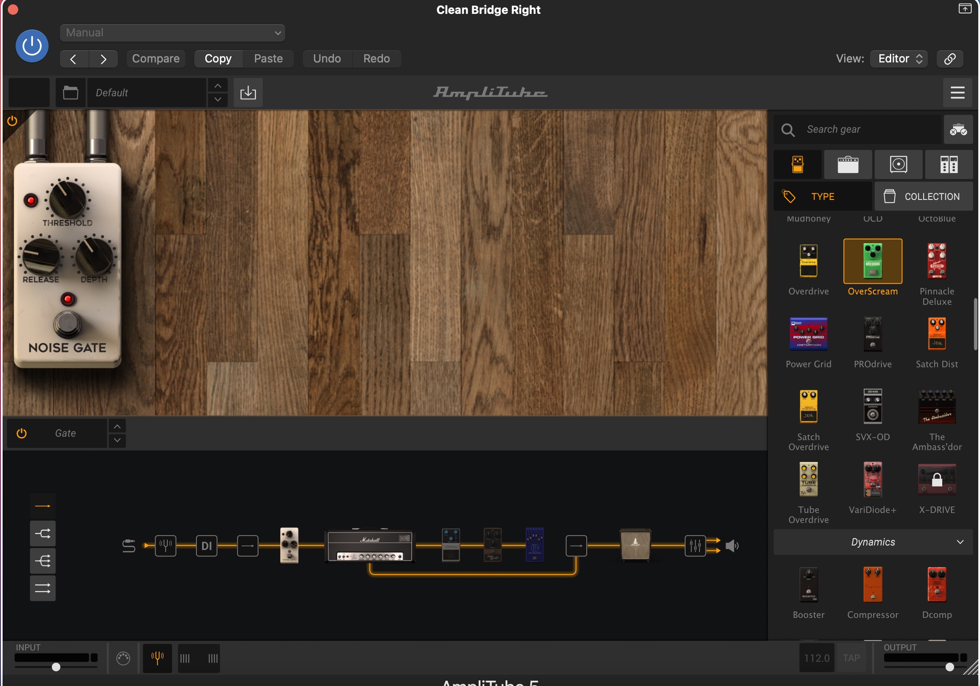Open the Custom Shop icon beside search
Screen dimensions: 980x686
pyautogui.click(x=958, y=129)
